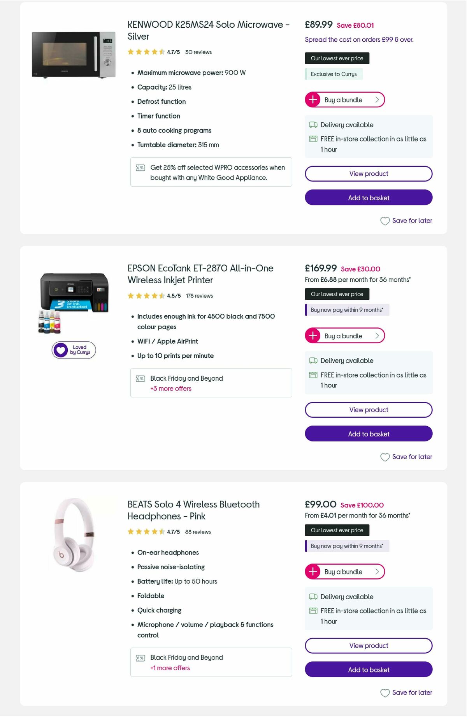Click the delivery truck icon for the Kenwood microwave
The width and height of the screenshot is (467, 717).
(x=313, y=125)
